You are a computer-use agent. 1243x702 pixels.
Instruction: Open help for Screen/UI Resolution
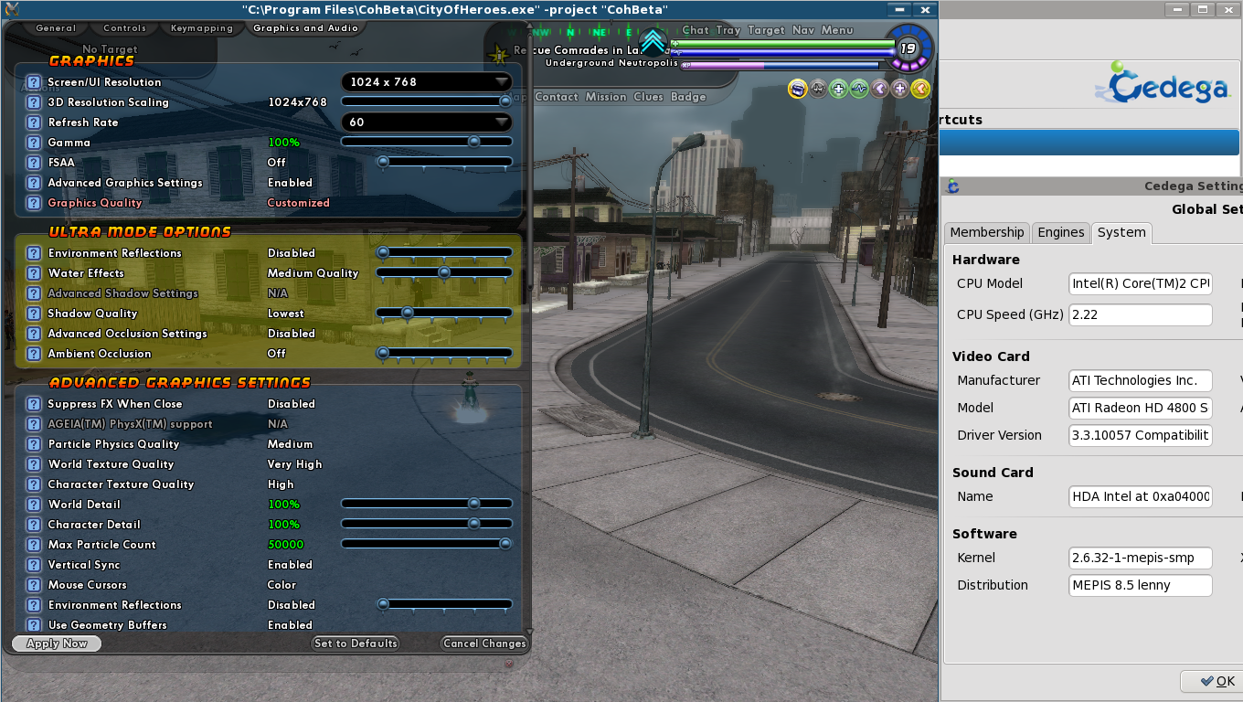(34, 82)
